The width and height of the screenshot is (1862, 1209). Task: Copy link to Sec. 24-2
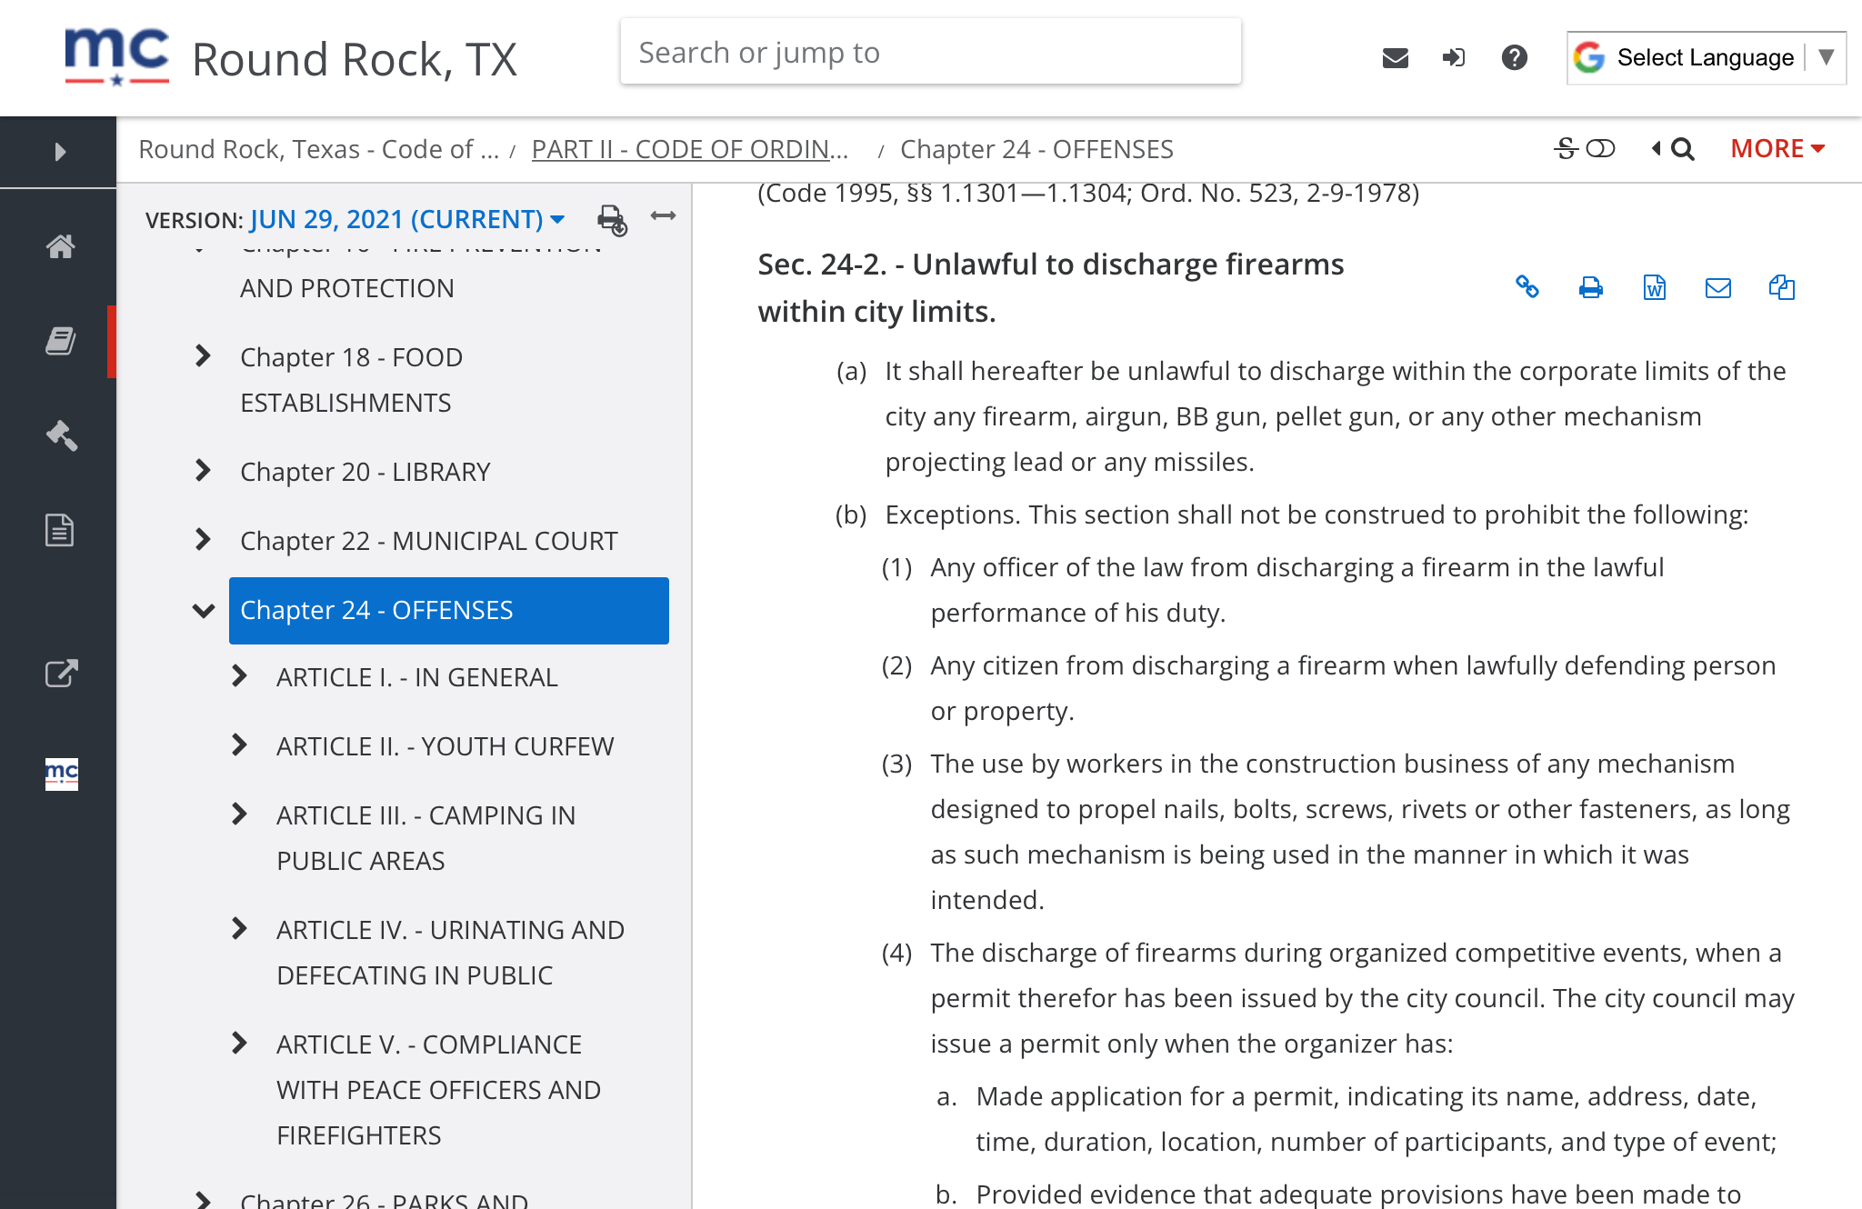1527,287
